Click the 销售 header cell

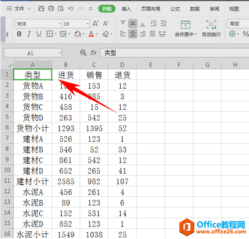[x=94, y=75]
